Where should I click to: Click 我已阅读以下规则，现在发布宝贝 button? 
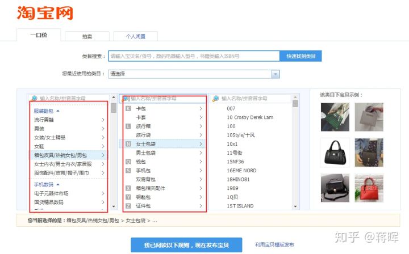(186, 245)
